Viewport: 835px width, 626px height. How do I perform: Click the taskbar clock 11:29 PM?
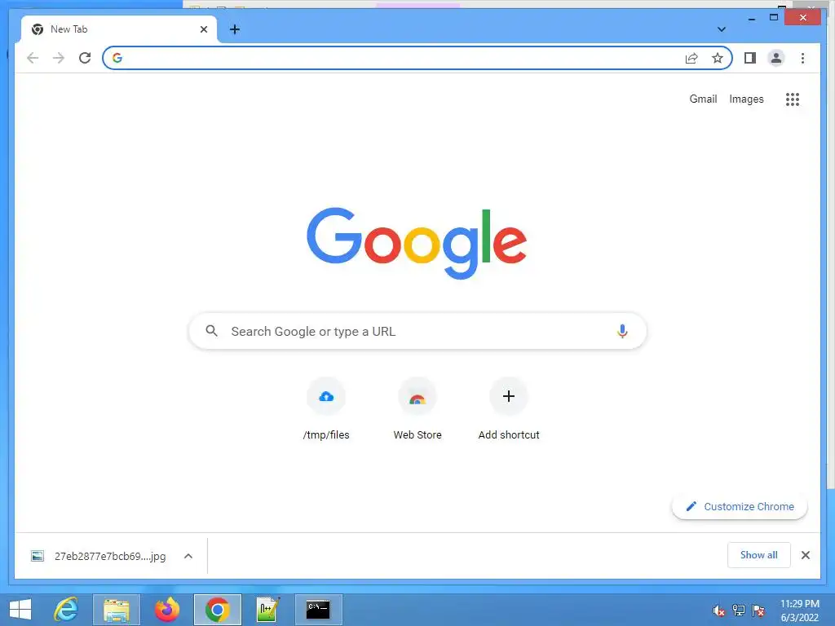coord(800,610)
